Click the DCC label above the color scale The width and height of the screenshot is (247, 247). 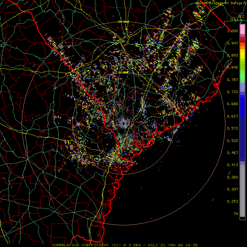point(241,16)
